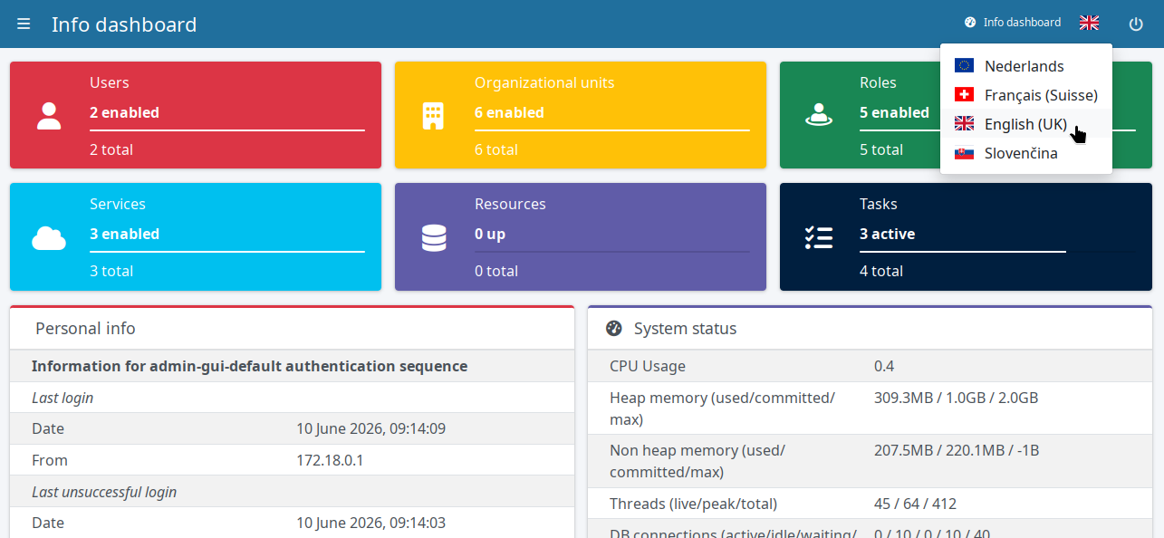This screenshot has width=1164, height=538.
Task: Click the Info dashboard page title
Action: [124, 24]
